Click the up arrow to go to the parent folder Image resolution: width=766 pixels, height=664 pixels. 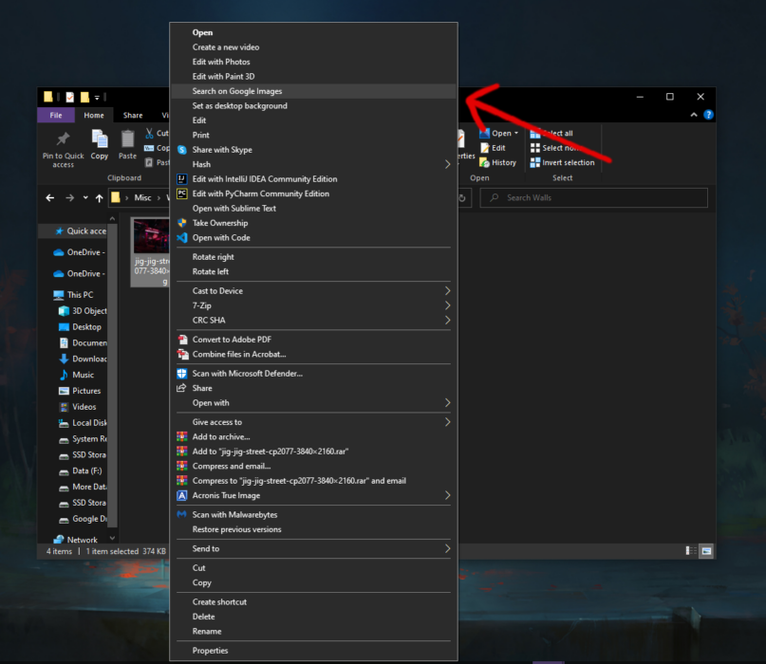pyautogui.click(x=99, y=197)
